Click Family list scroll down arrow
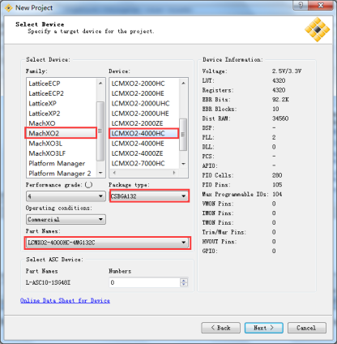Screen dimensions: 337x344 pyautogui.click(x=100, y=173)
